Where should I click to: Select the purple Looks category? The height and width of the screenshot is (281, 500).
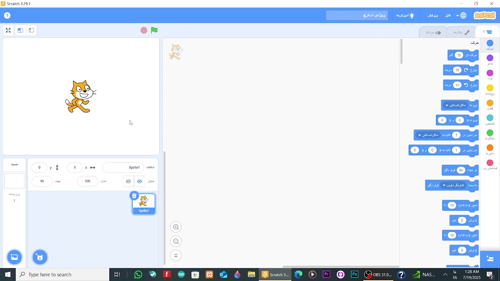tap(490, 60)
